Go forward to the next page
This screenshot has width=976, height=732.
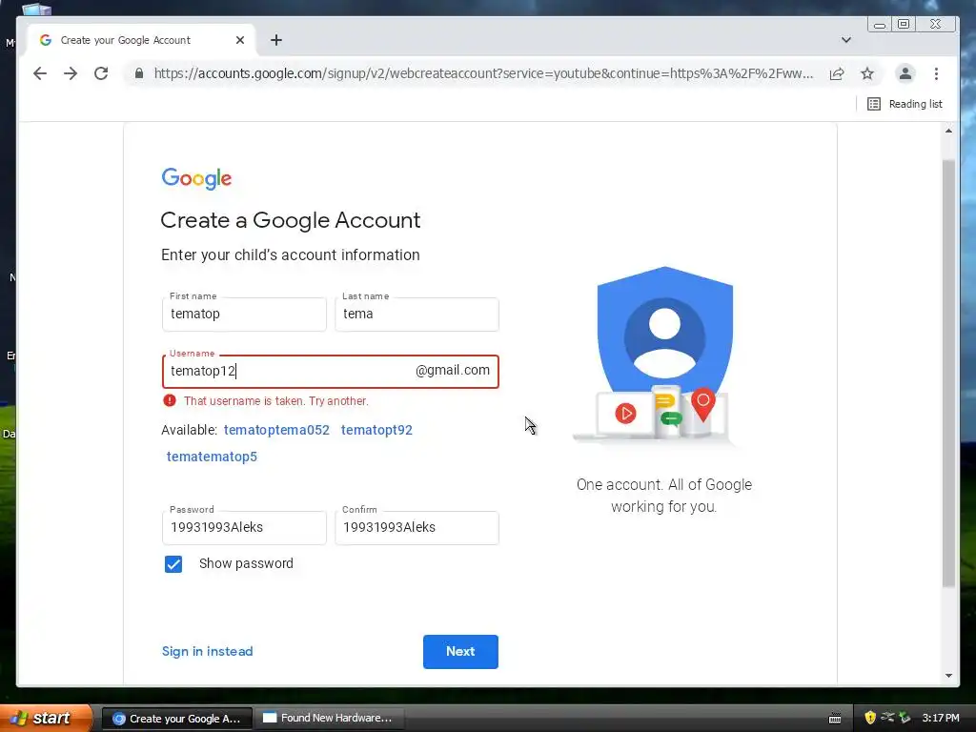(71, 73)
